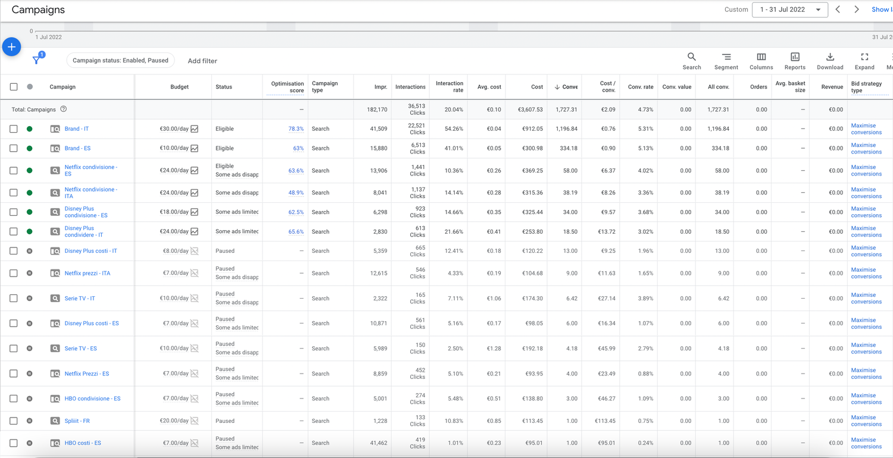Click the budget chart icon for Brand - IT
The width and height of the screenshot is (893, 458).
click(x=194, y=129)
